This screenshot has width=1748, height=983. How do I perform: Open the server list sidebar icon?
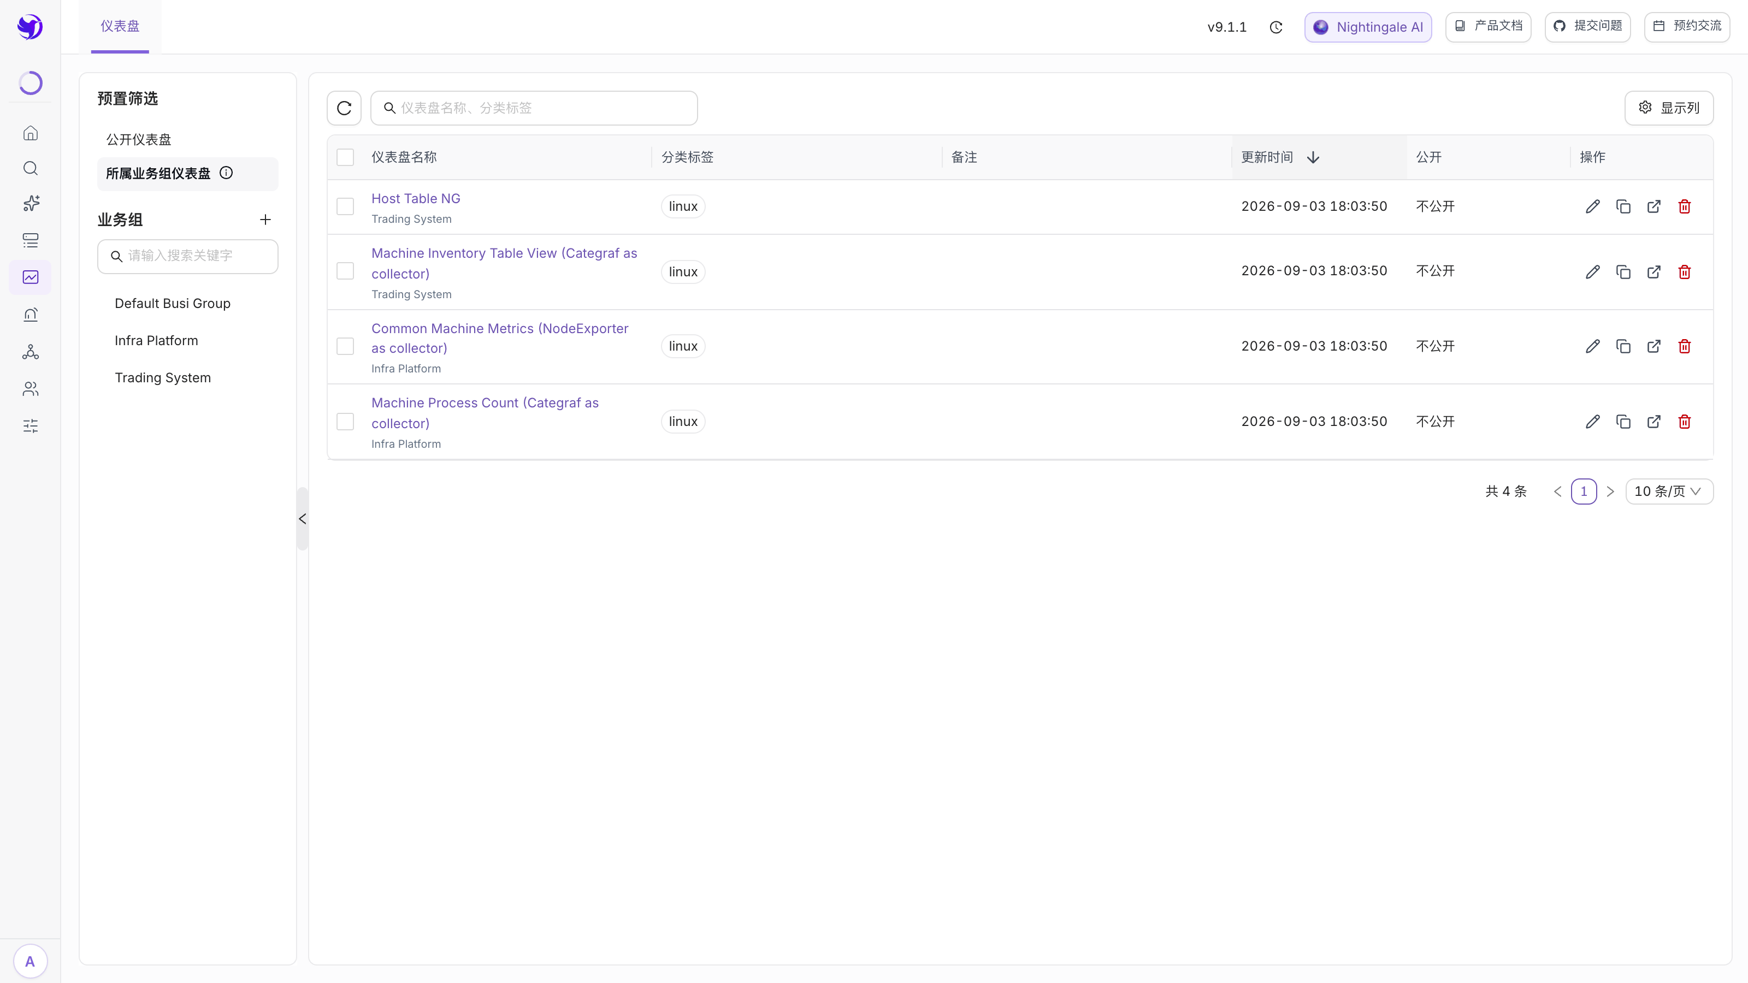click(x=31, y=240)
